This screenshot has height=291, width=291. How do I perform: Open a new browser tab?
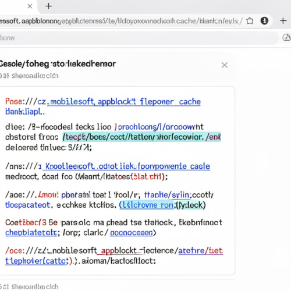coord(48,6)
